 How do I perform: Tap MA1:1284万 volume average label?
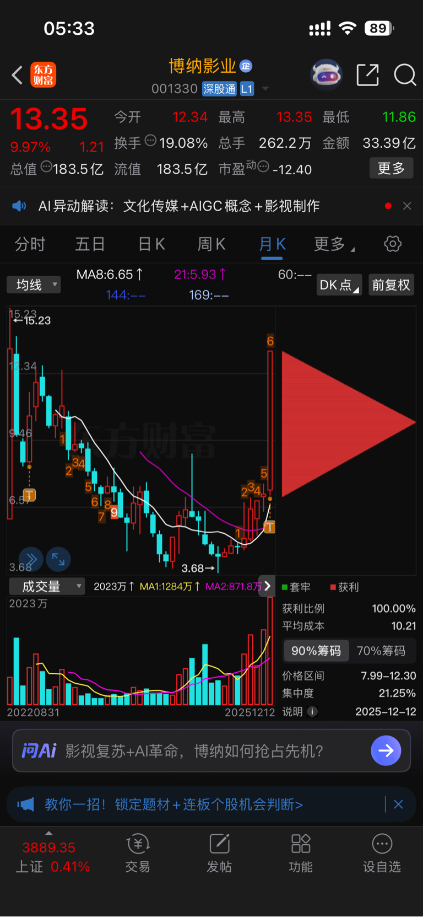[170, 586]
